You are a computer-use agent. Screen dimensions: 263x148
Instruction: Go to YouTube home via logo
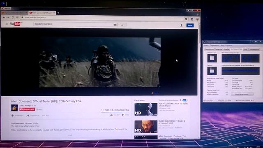tap(16, 24)
